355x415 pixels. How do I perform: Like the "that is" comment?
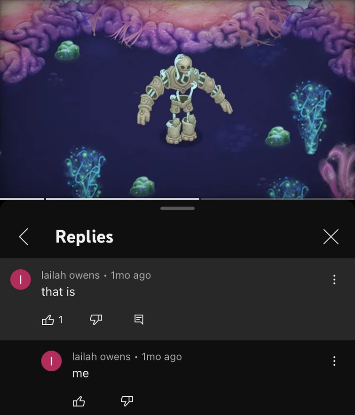(48, 320)
